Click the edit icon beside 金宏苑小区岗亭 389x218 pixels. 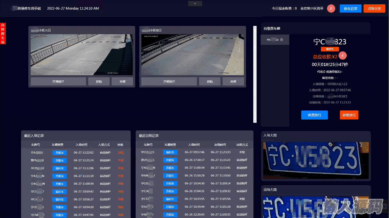coord(331,9)
